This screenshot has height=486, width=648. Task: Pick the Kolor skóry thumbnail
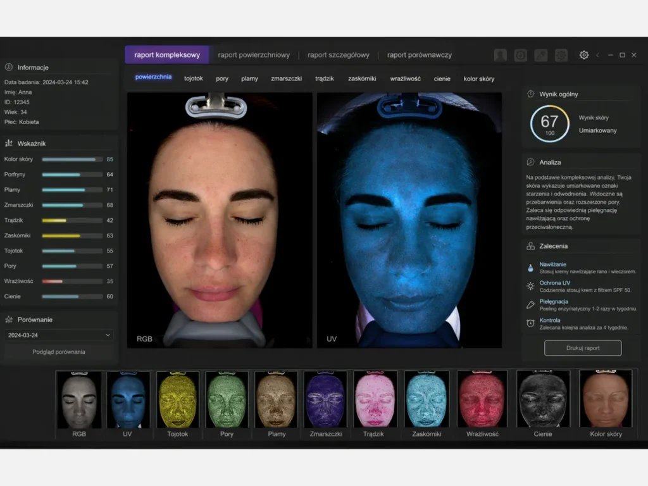pyautogui.click(x=606, y=400)
